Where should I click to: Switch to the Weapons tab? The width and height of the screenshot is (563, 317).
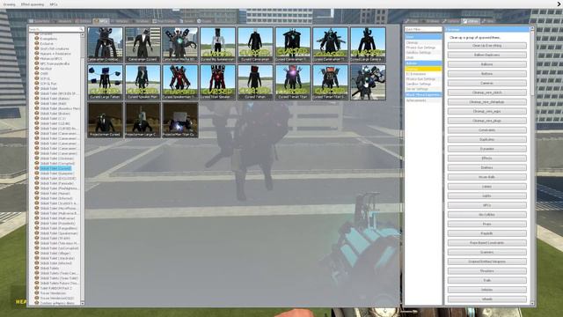pos(62,21)
